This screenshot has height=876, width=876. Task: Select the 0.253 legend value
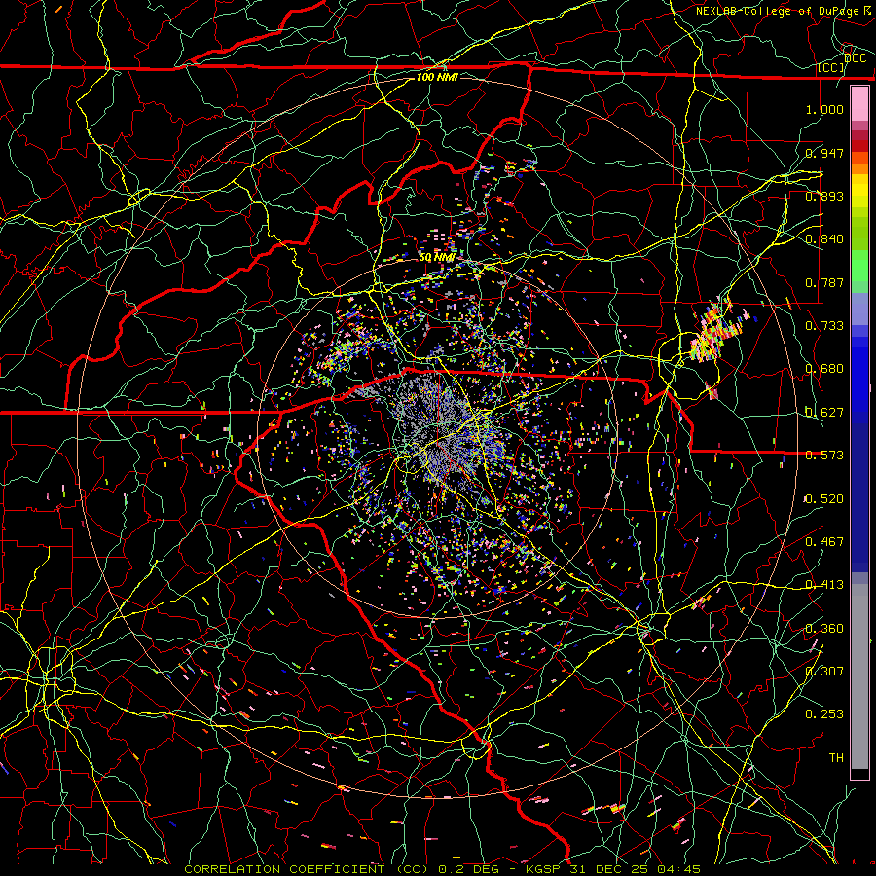pos(824,714)
